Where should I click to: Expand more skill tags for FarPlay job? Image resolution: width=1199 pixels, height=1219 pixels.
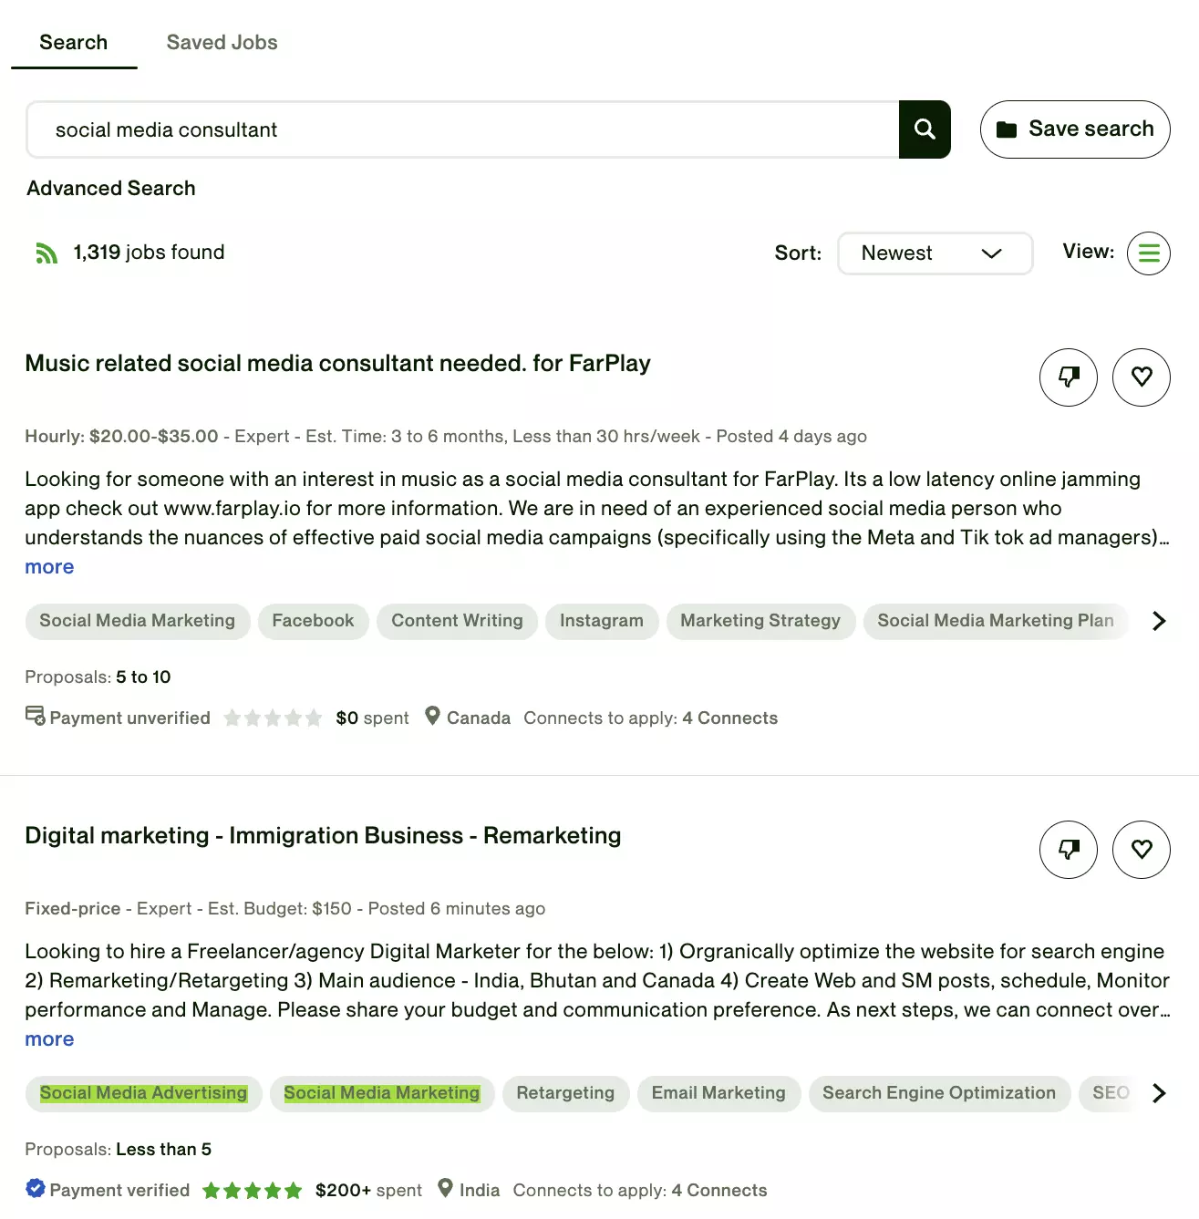[x=1158, y=621]
